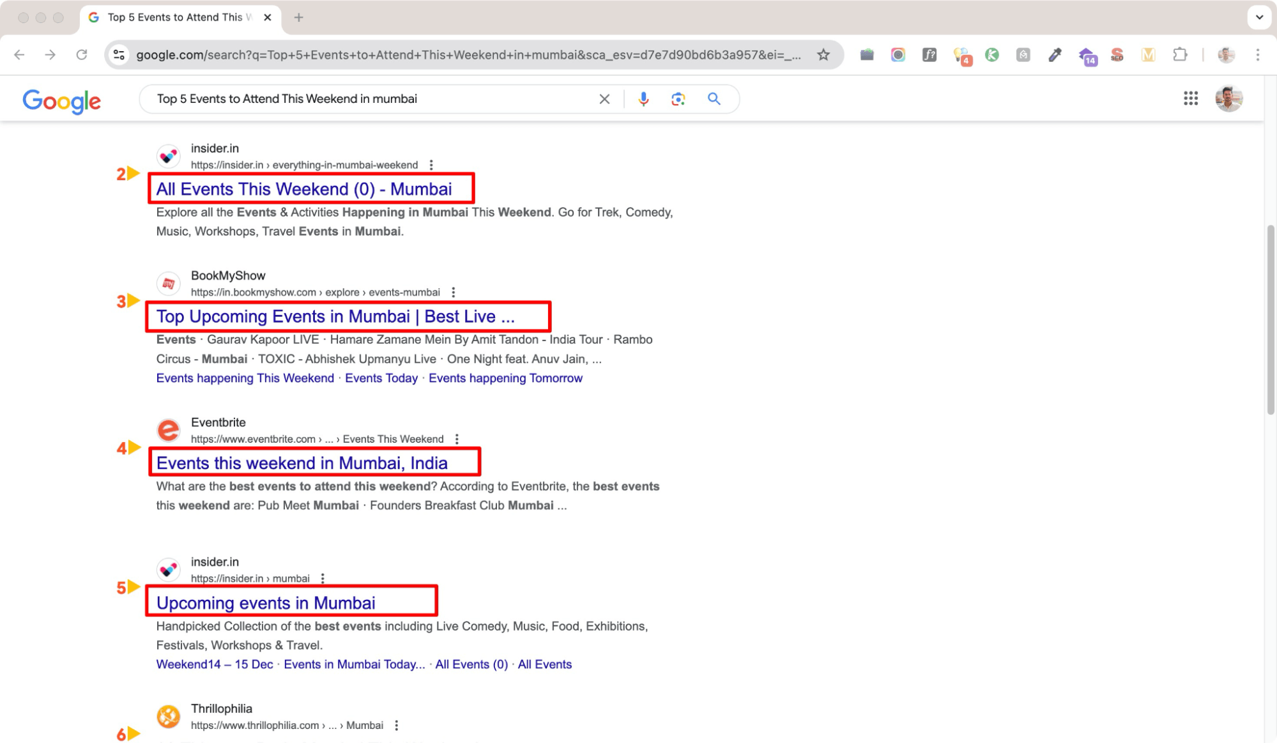This screenshot has height=743, width=1277.
Task: Follow the 'All Events (0)' sitelink
Action: click(x=471, y=664)
